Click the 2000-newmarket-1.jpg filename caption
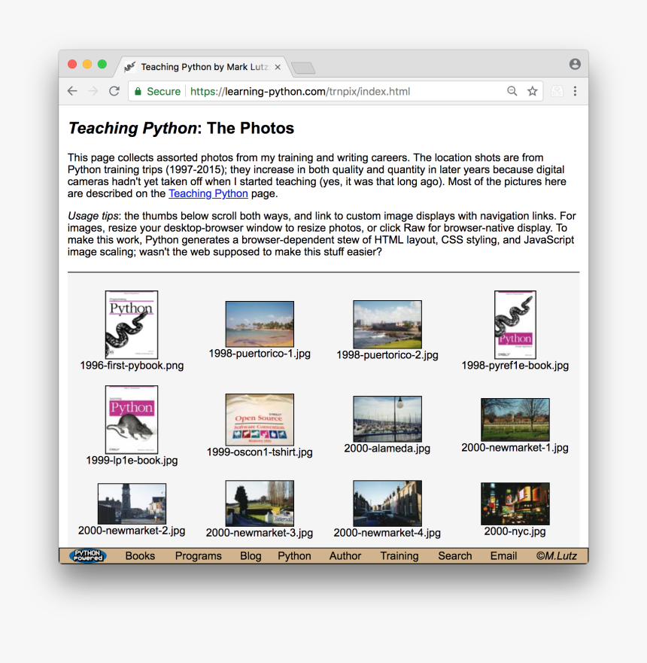 tap(515, 447)
